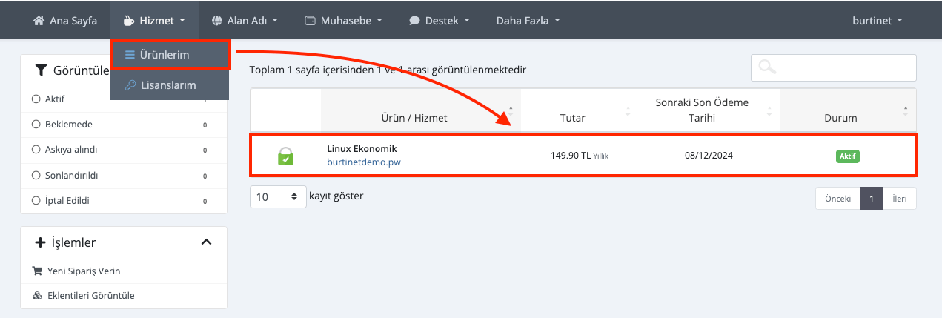Click the shopping cart icon in İşlemler
The width and height of the screenshot is (942, 318).
[37, 271]
